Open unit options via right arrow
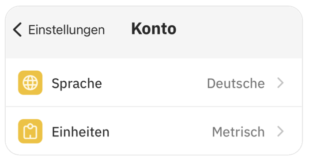This screenshot has height=167, width=309. click(280, 131)
